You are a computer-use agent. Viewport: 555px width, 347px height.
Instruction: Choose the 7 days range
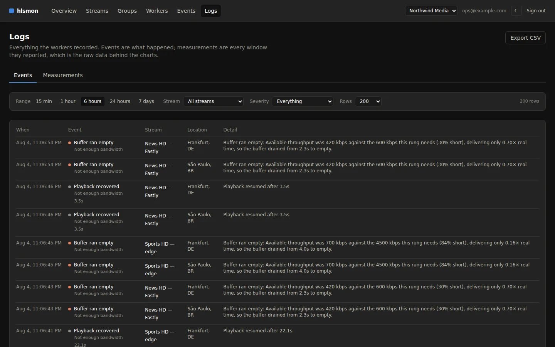tap(146, 101)
